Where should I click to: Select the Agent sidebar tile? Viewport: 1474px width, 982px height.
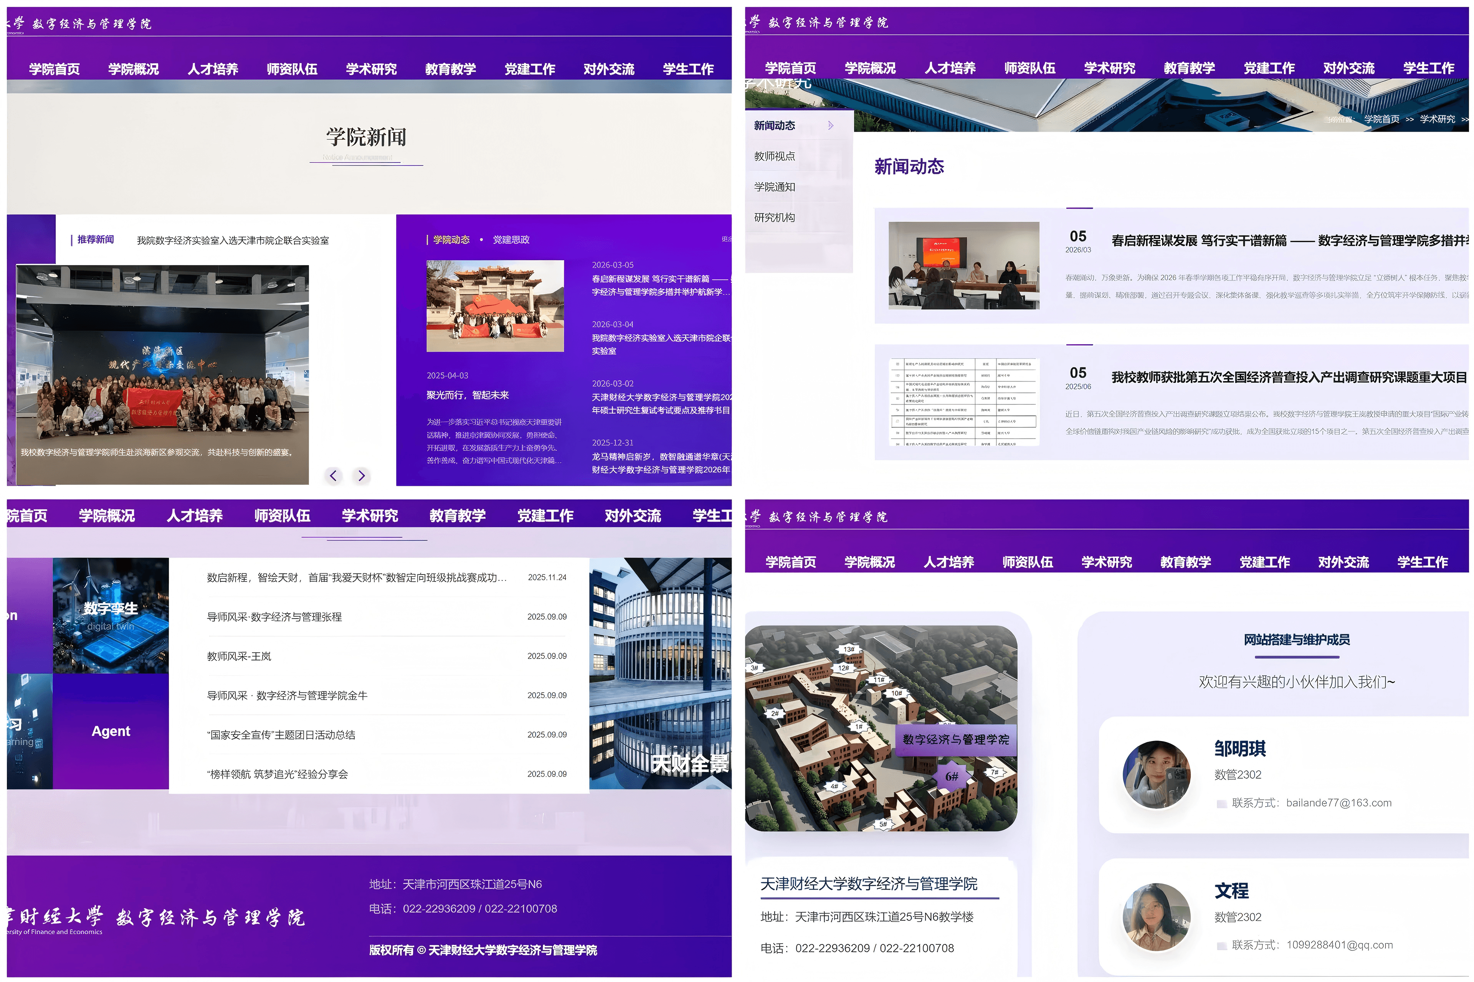click(110, 731)
